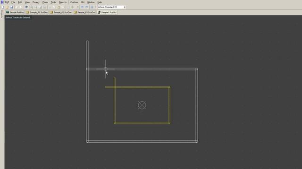Image resolution: width=302 pixels, height=169 pixels.
Task: Click the yellow vertical track left of origin
Action: coord(115,100)
